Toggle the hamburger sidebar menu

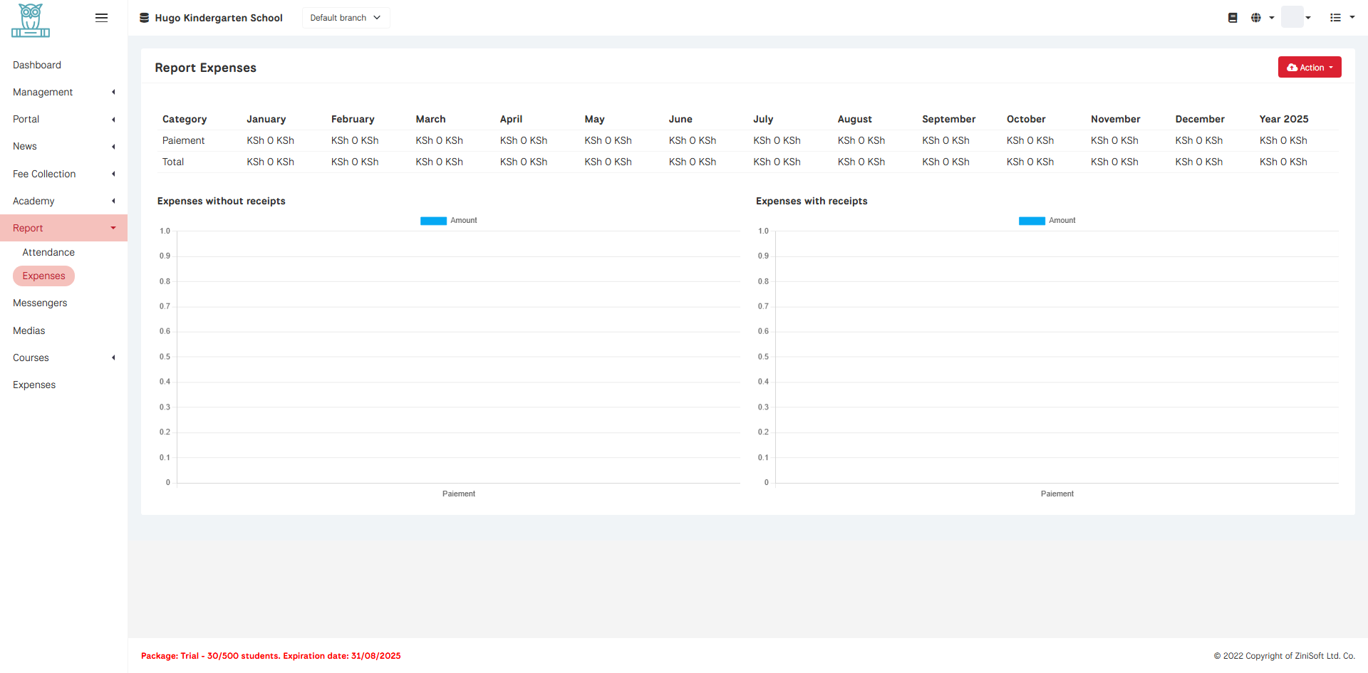click(x=101, y=18)
